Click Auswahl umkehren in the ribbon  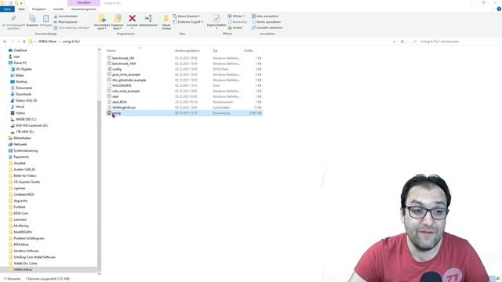[x=267, y=27]
